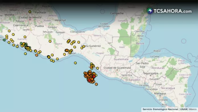Click the Tuxtepec label
This screenshot has width=198, height=112.
[x=61, y=32]
